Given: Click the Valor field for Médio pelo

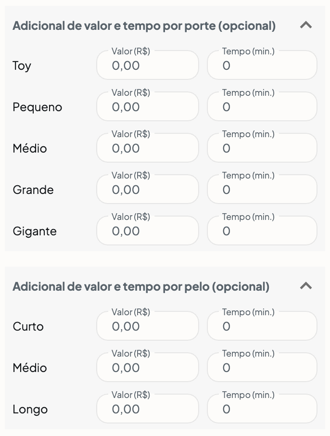Looking at the screenshot, I should (148, 367).
